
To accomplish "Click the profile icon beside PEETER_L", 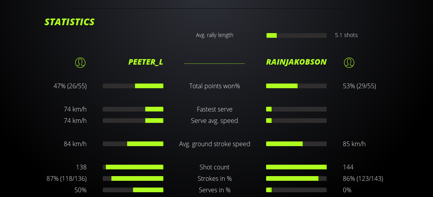I will pos(80,62).
